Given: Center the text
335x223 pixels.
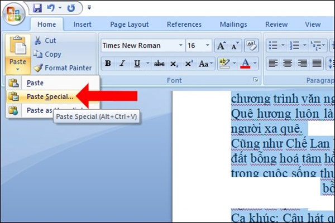Looking at the screenshot, I should (288, 64).
